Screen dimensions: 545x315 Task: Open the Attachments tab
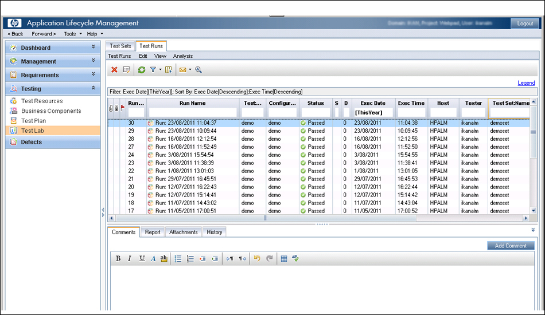pos(183,232)
